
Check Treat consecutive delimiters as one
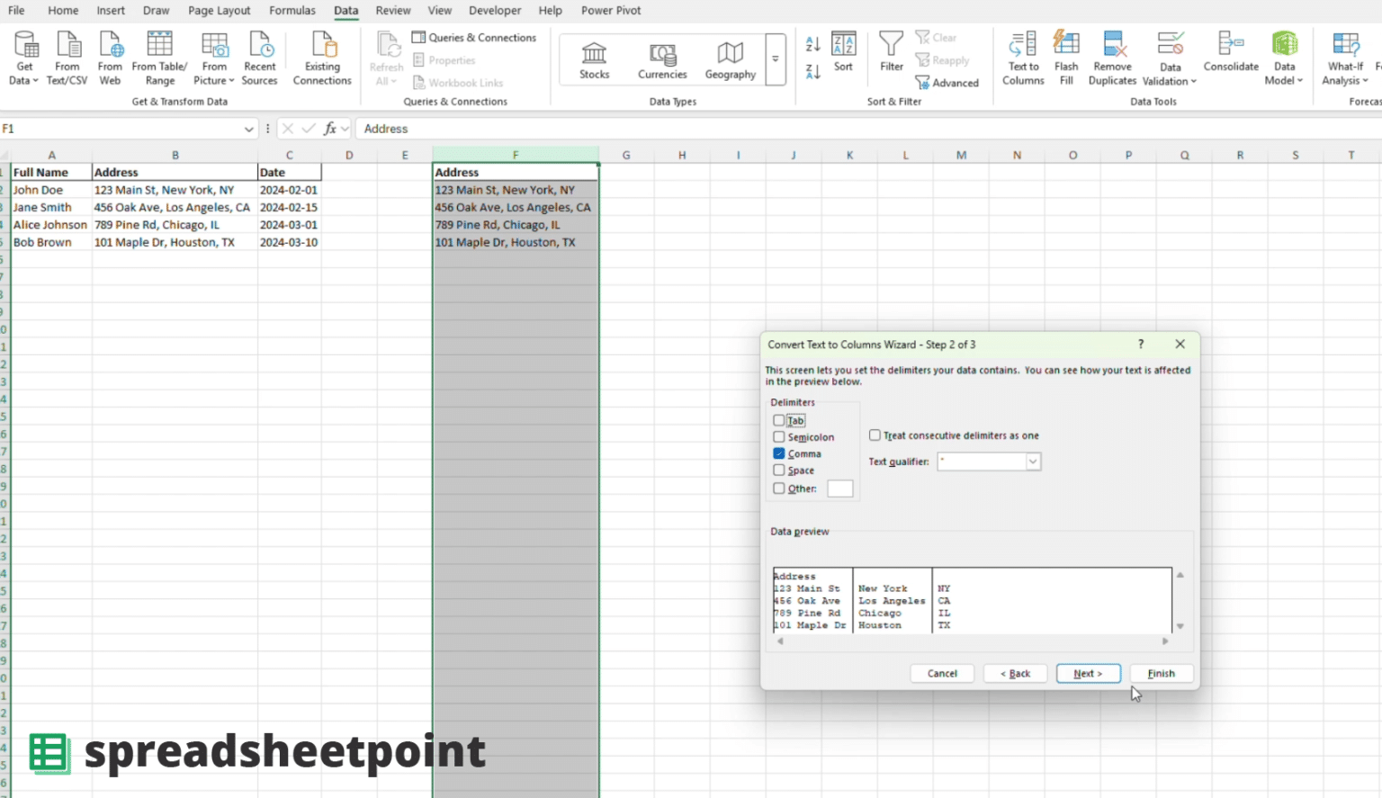[x=874, y=435]
